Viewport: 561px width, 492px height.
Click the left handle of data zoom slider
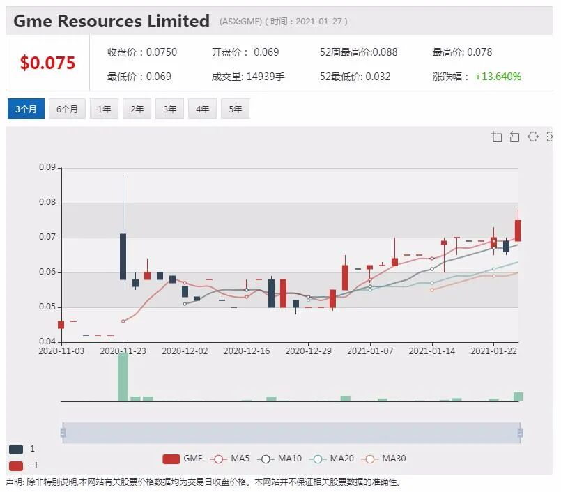pos(63,433)
